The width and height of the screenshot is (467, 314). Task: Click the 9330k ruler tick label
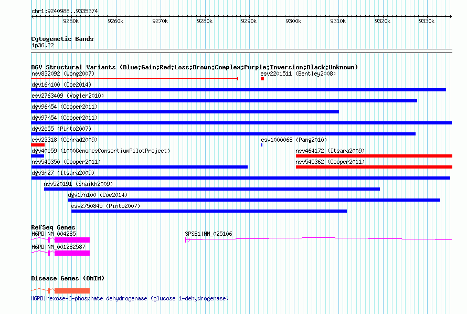(x=427, y=21)
